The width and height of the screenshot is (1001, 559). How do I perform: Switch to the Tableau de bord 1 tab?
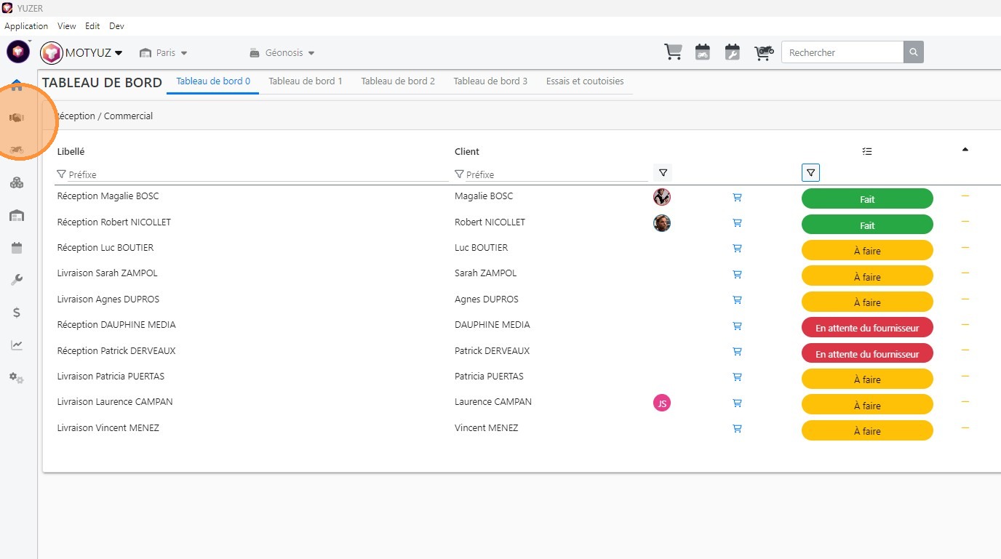[x=306, y=81]
